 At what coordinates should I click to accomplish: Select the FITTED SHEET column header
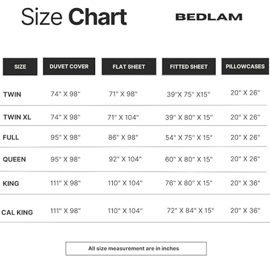tap(189, 66)
